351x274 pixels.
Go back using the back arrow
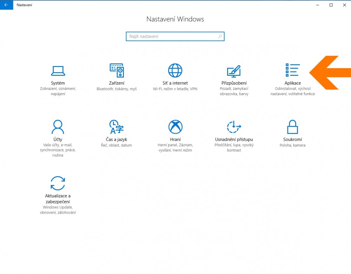pos(6,5)
